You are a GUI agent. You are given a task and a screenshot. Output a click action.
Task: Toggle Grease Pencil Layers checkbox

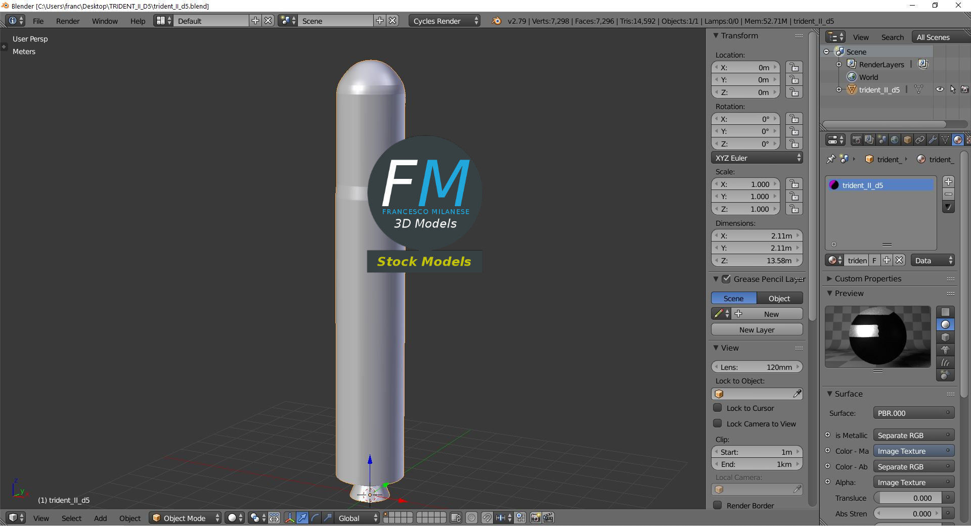coord(726,279)
